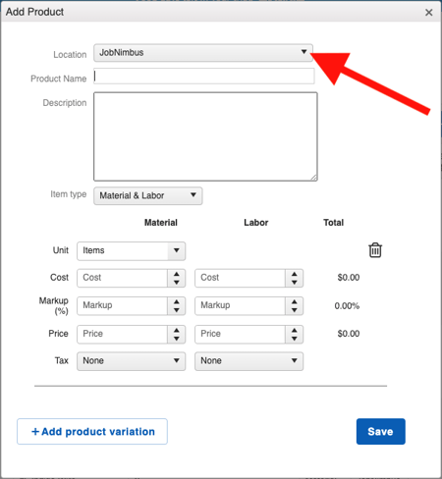442x479 pixels.
Task: Click inside the Description text area
Action: click(x=205, y=136)
